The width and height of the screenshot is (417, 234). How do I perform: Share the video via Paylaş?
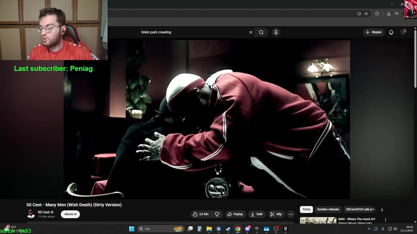(235, 214)
